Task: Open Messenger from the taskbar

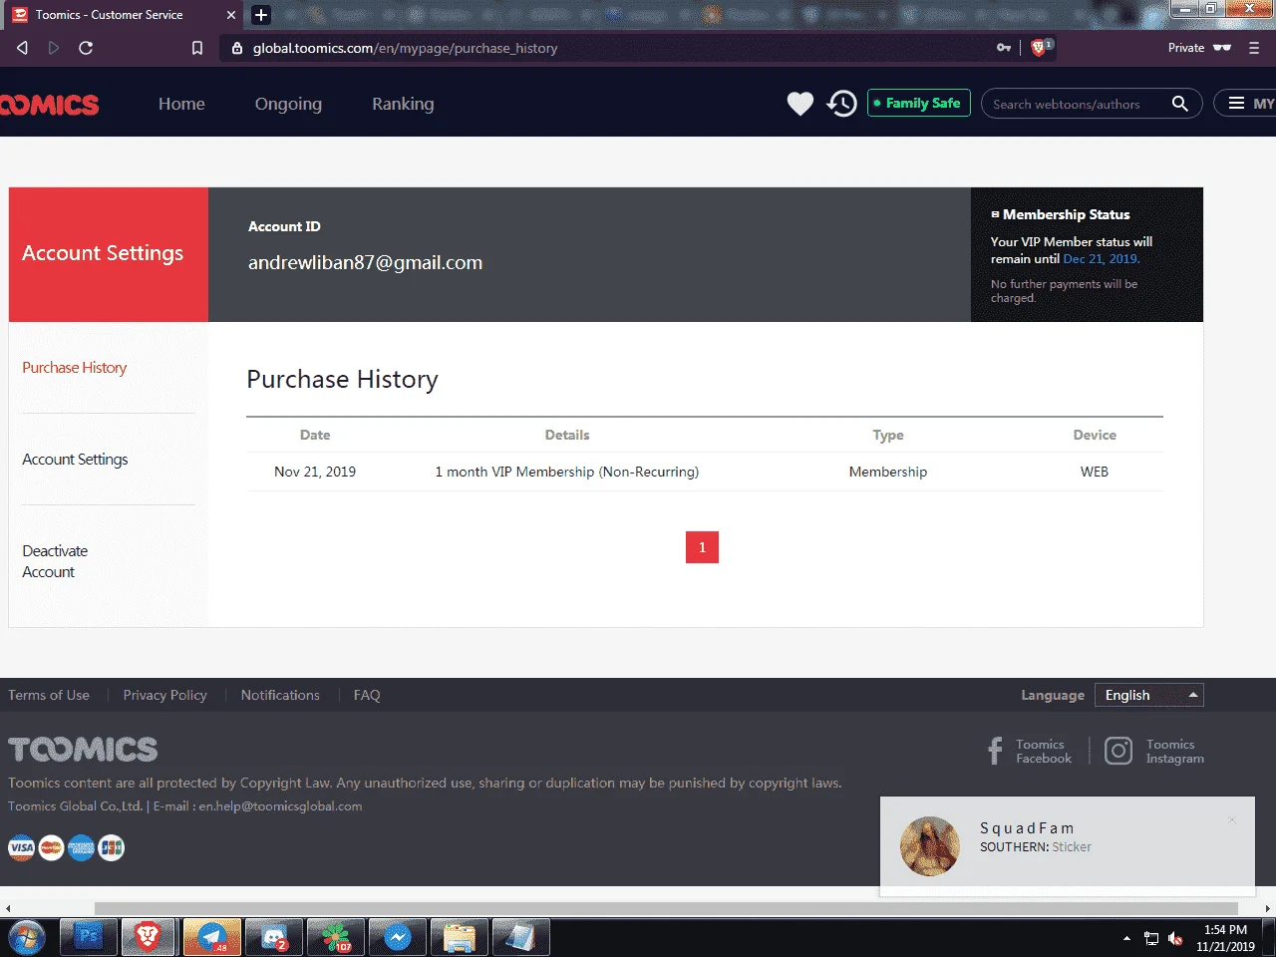Action: (x=398, y=938)
